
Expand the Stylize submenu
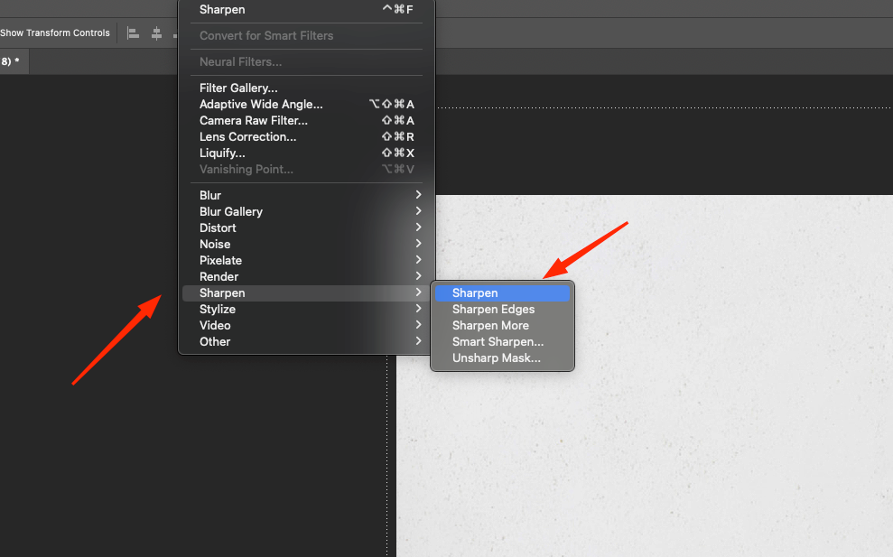(x=306, y=310)
